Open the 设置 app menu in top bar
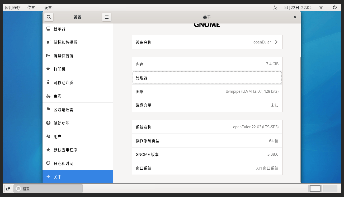The width and height of the screenshot is (344, 197). [48, 7]
